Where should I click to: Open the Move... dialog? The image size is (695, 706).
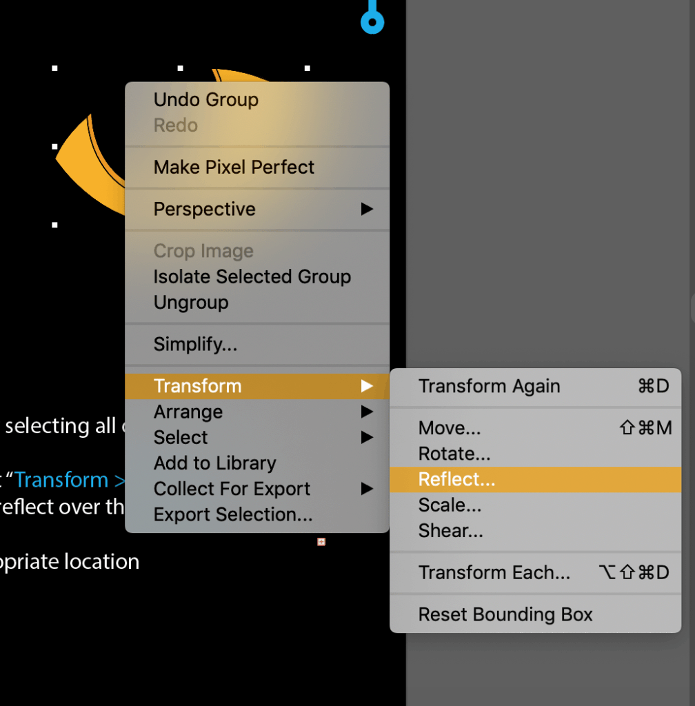point(535,427)
